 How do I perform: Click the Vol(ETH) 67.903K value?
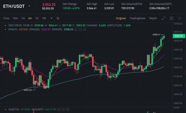pos(26,109)
